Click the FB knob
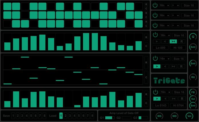 pos(193,92)
